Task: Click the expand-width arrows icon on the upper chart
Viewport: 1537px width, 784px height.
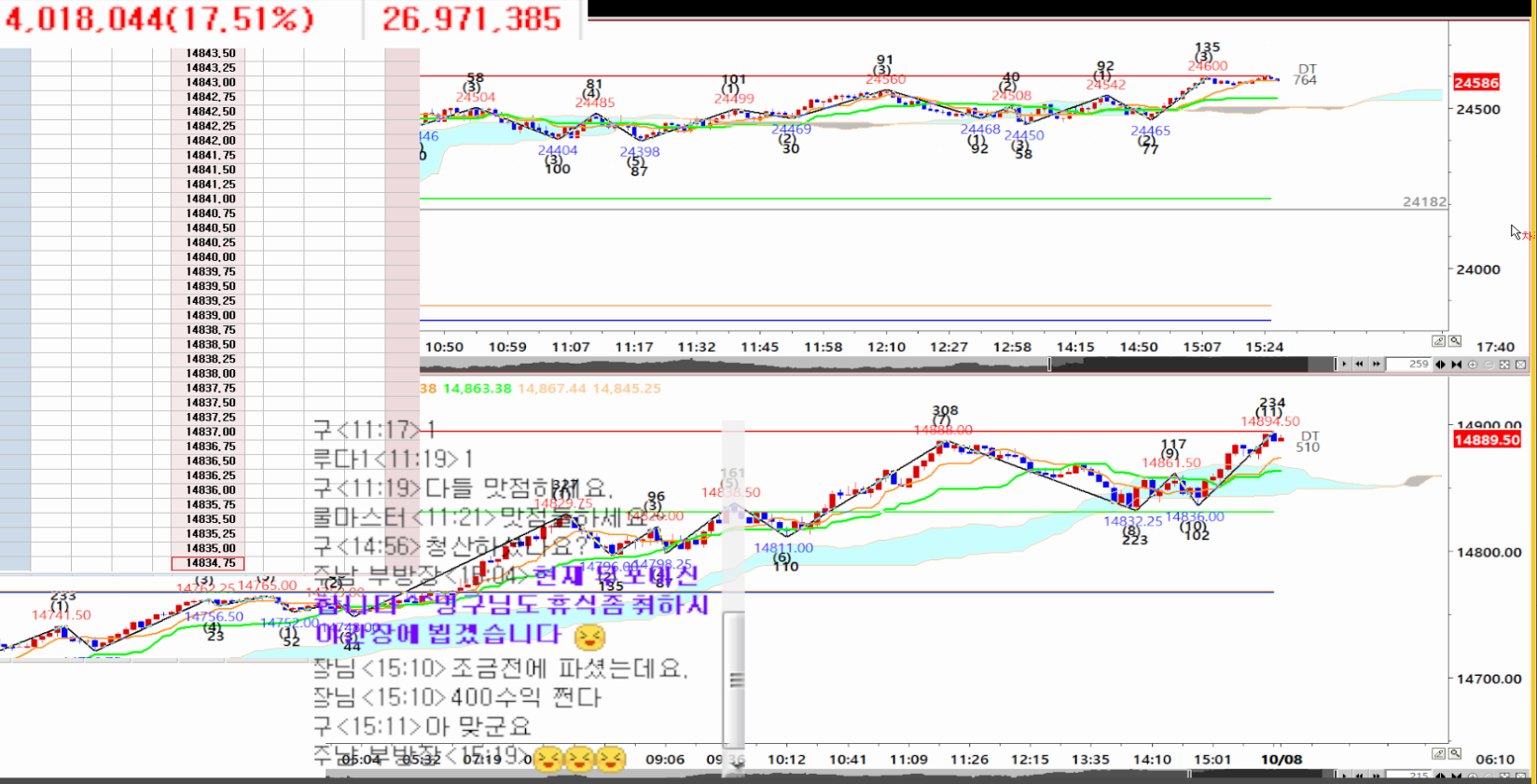Action: [1441, 364]
